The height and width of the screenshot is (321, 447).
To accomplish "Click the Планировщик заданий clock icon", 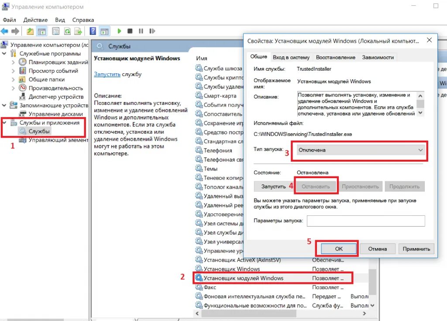I will [23, 62].
